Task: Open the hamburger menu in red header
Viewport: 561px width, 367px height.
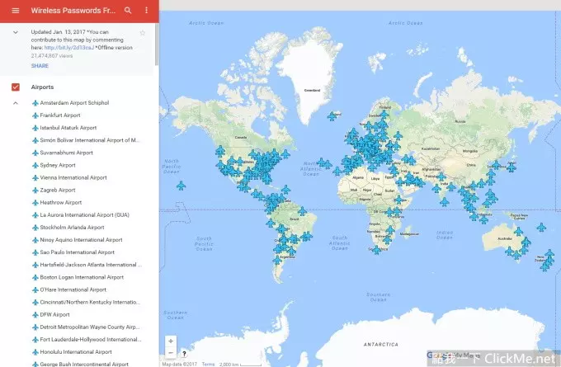Action: coord(16,11)
